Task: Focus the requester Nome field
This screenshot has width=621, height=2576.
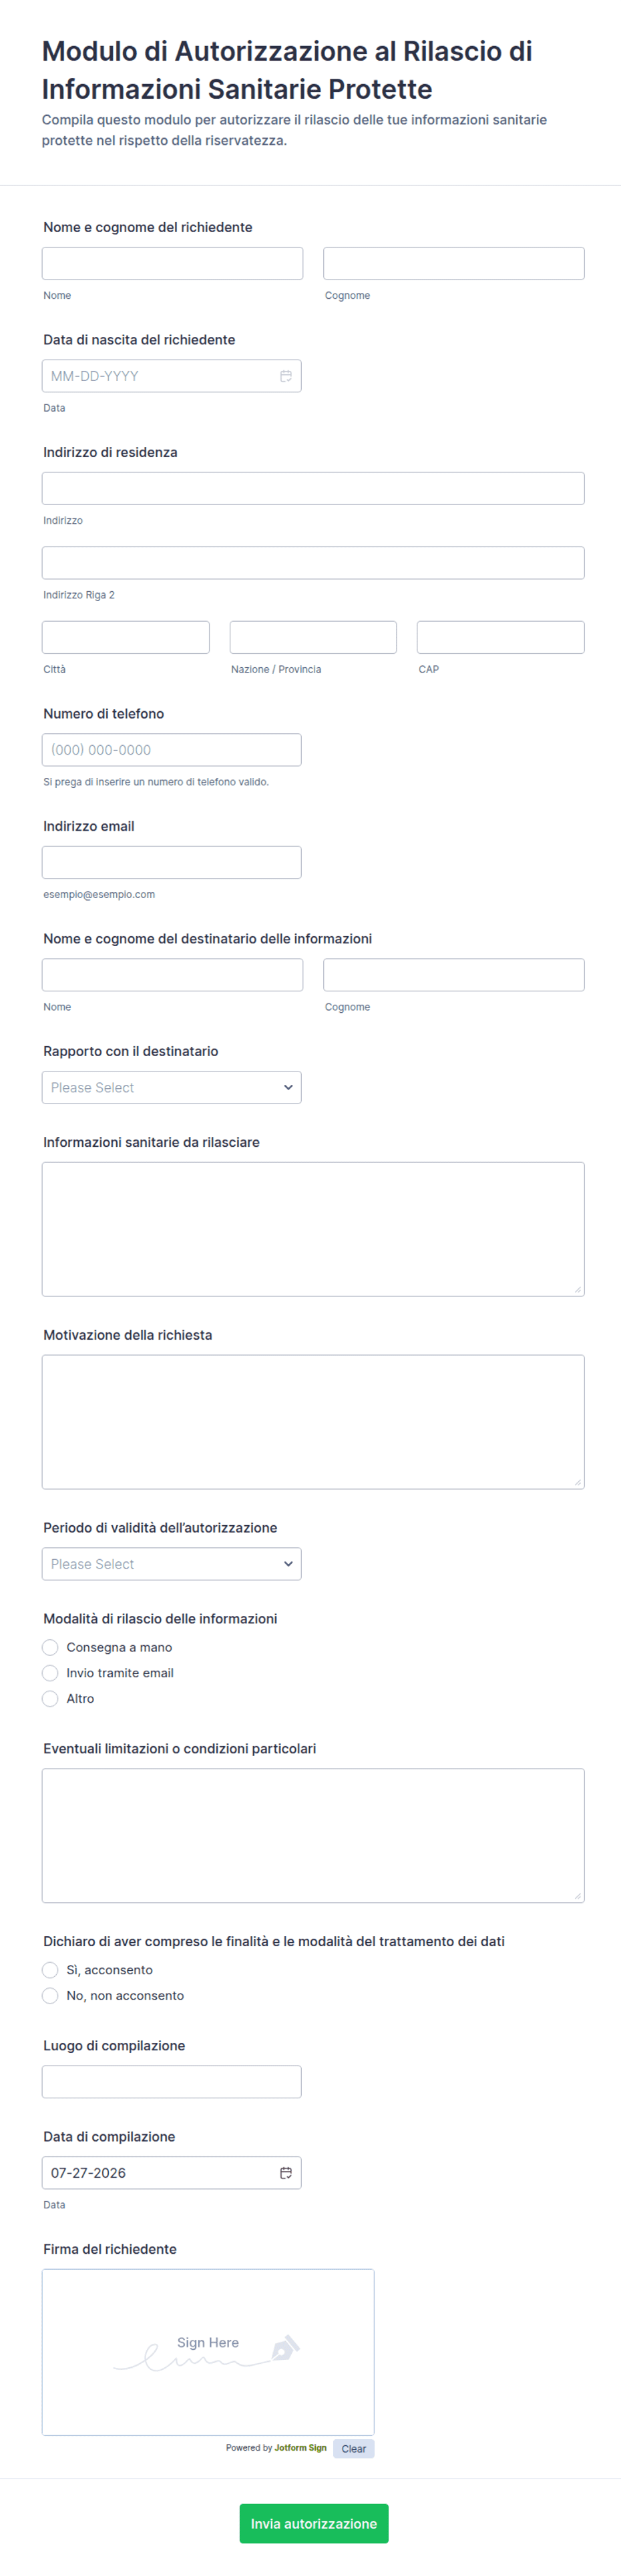Action: (172, 263)
